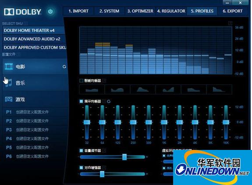The height and width of the screenshot is (185, 252).
Task: Toggle the Dolby power button
Action: click(x=50, y=11)
